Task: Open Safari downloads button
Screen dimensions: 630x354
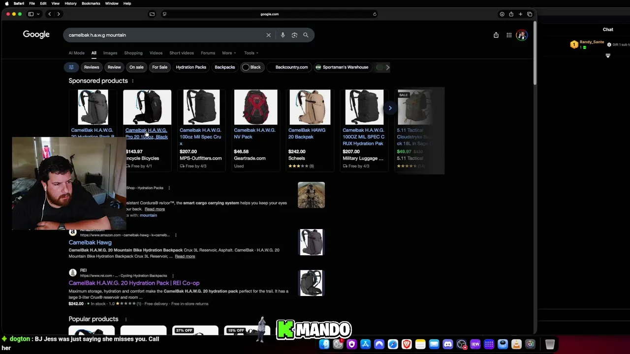Action: 502,14
